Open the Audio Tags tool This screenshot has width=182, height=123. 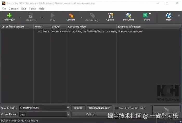92,15
